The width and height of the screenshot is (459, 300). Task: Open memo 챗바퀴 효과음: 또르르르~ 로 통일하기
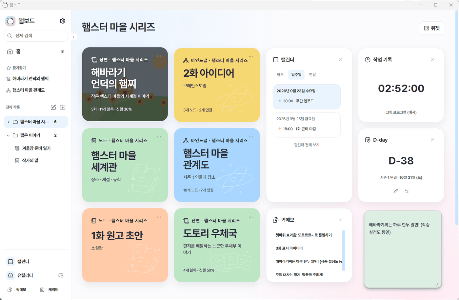click(304, 235)
